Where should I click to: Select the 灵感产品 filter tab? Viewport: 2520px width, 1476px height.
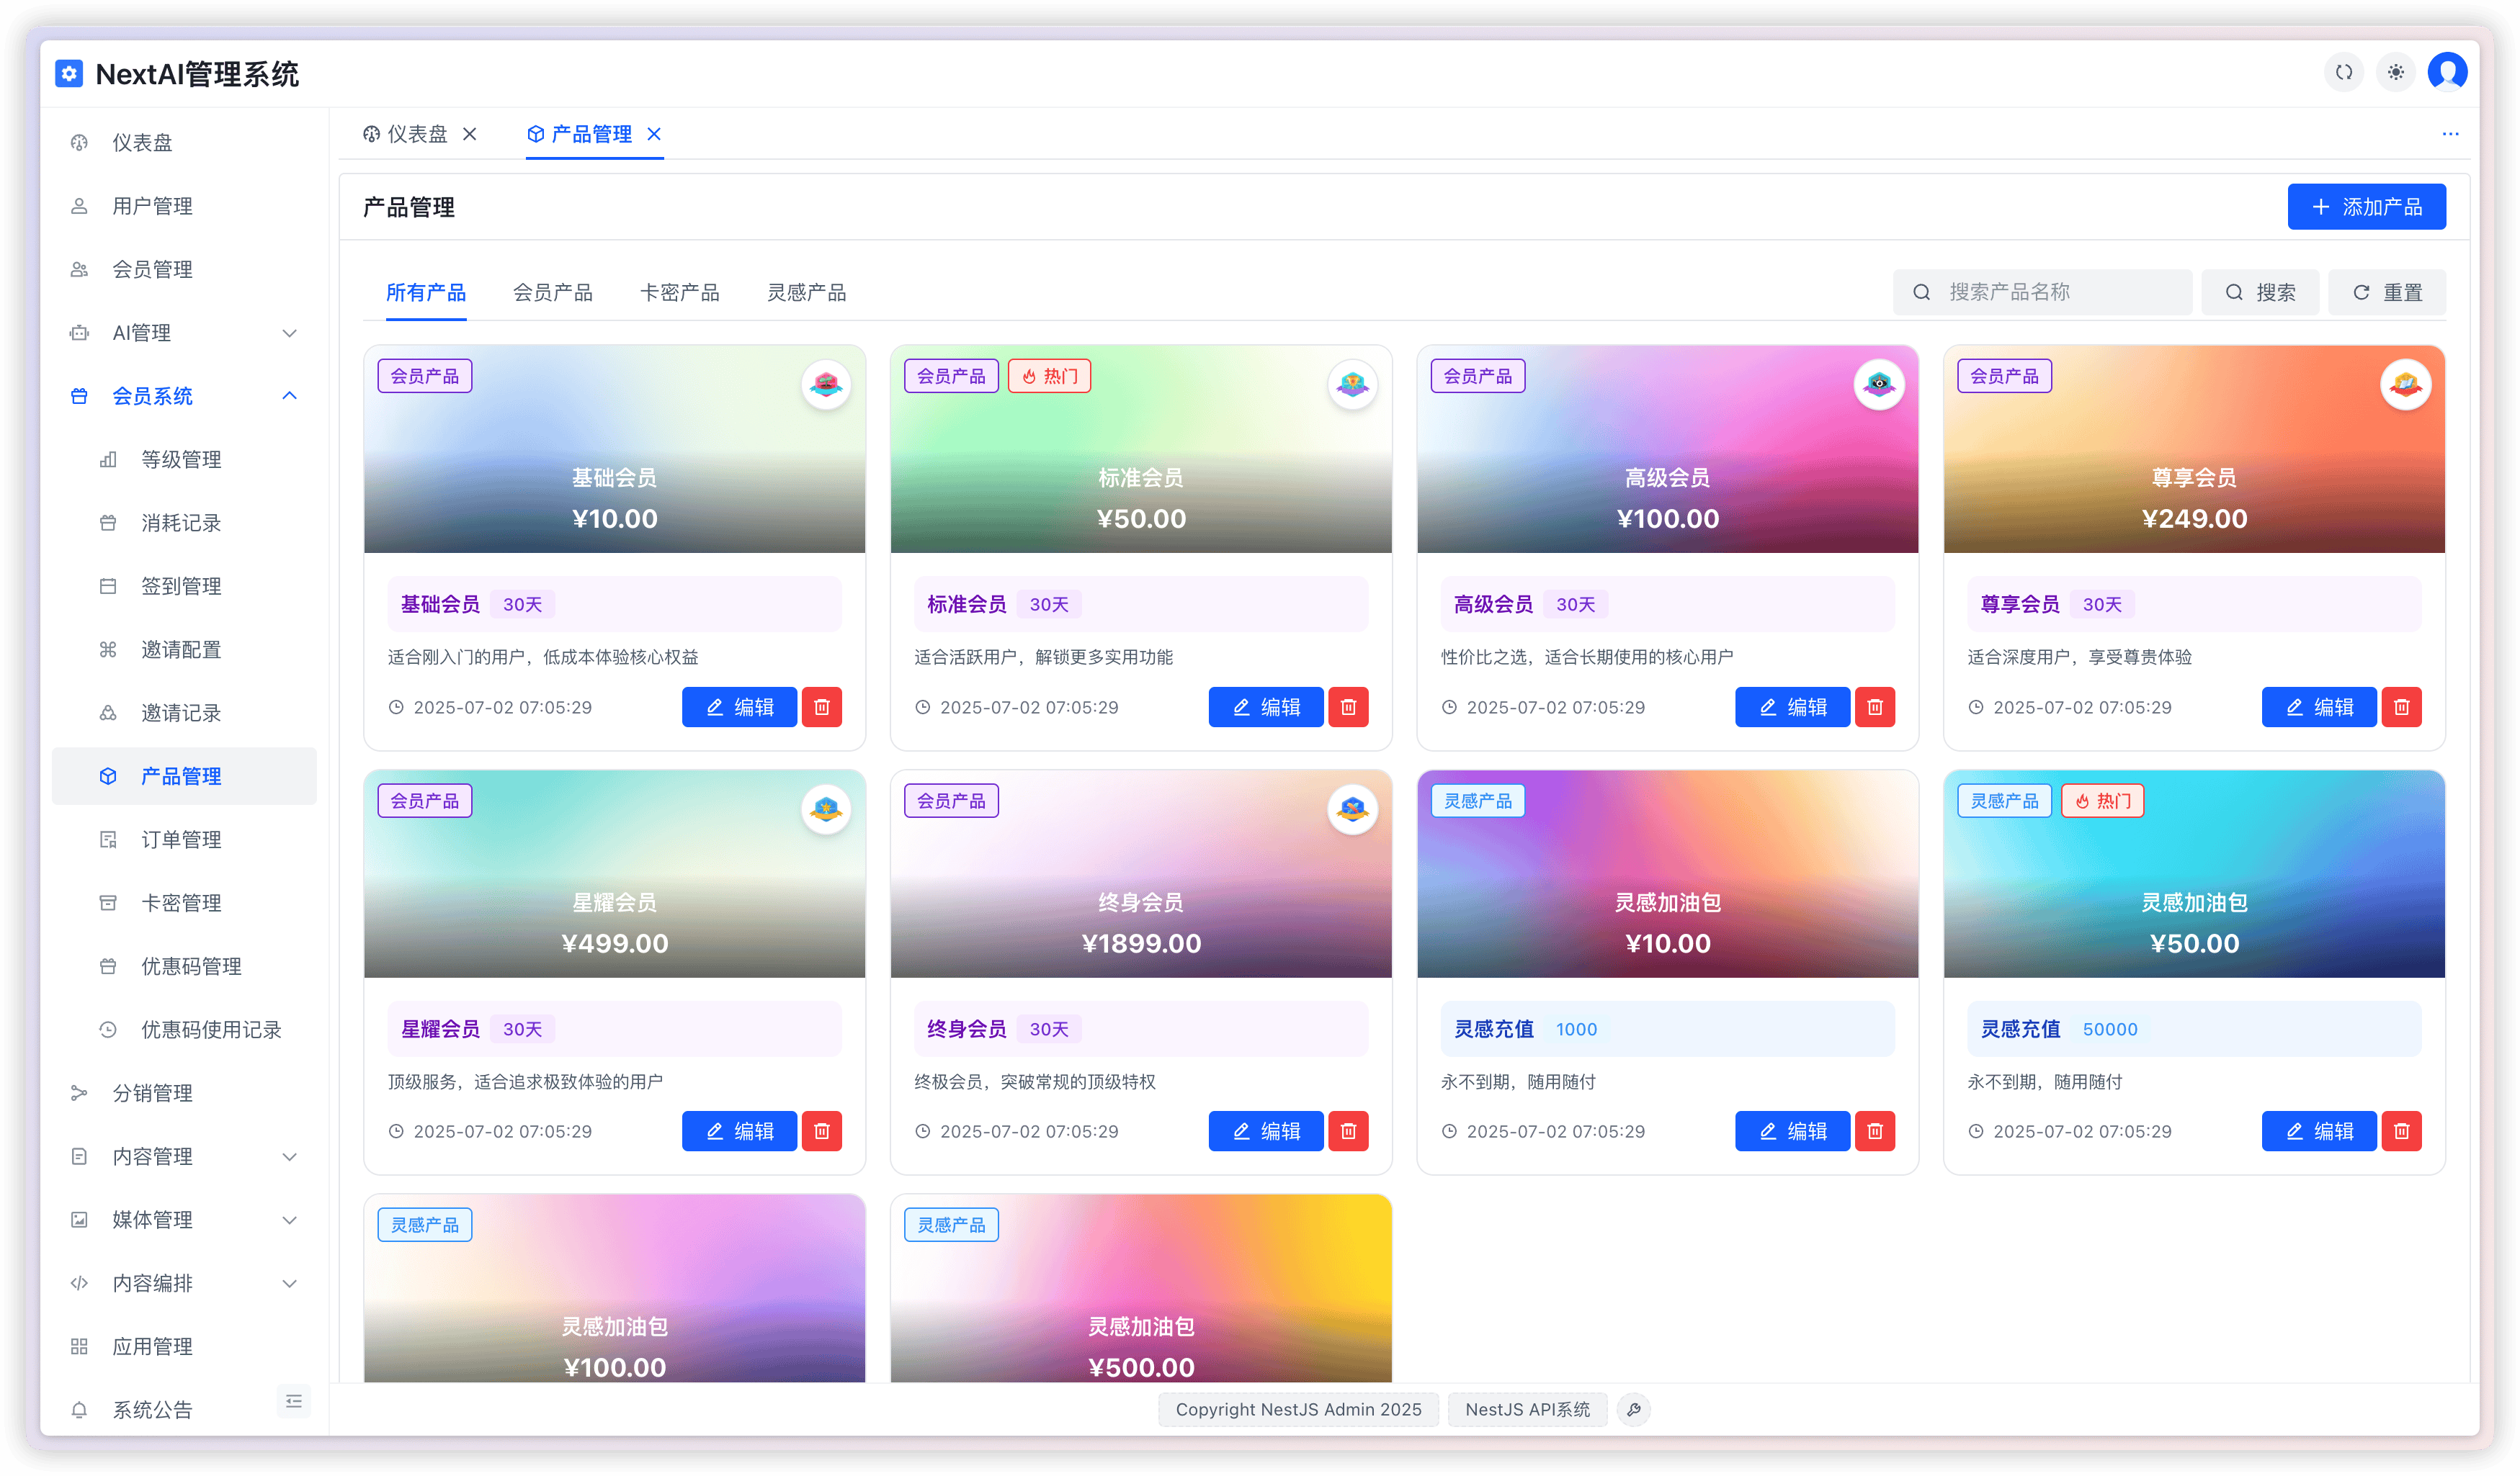(807, 293)
